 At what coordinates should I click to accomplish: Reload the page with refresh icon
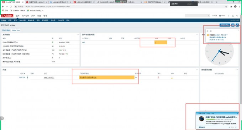point(11,6)
